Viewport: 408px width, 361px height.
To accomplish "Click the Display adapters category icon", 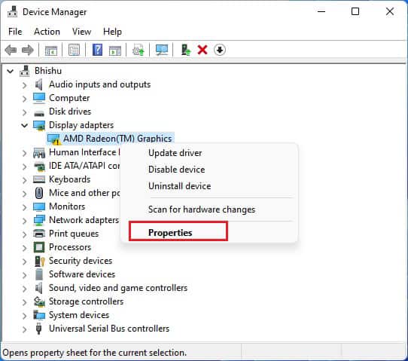I will [x=39, y=125].
